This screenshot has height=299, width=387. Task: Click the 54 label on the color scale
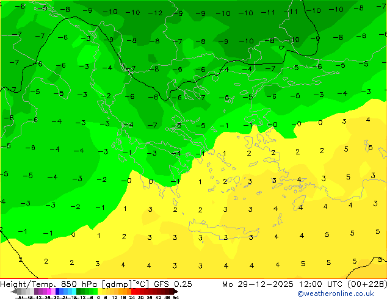pos(175,297)
